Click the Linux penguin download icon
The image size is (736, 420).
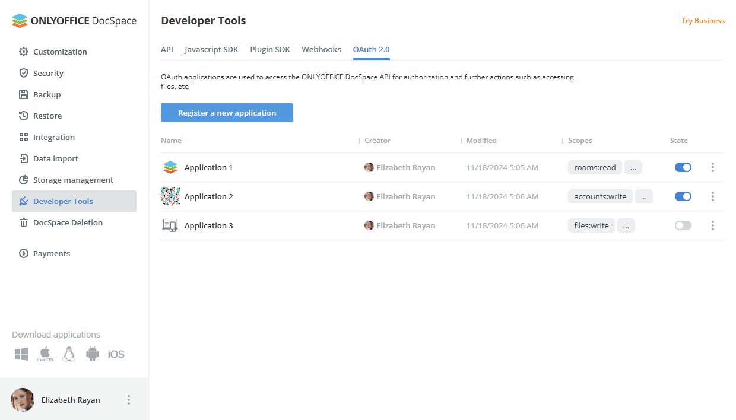69,354
